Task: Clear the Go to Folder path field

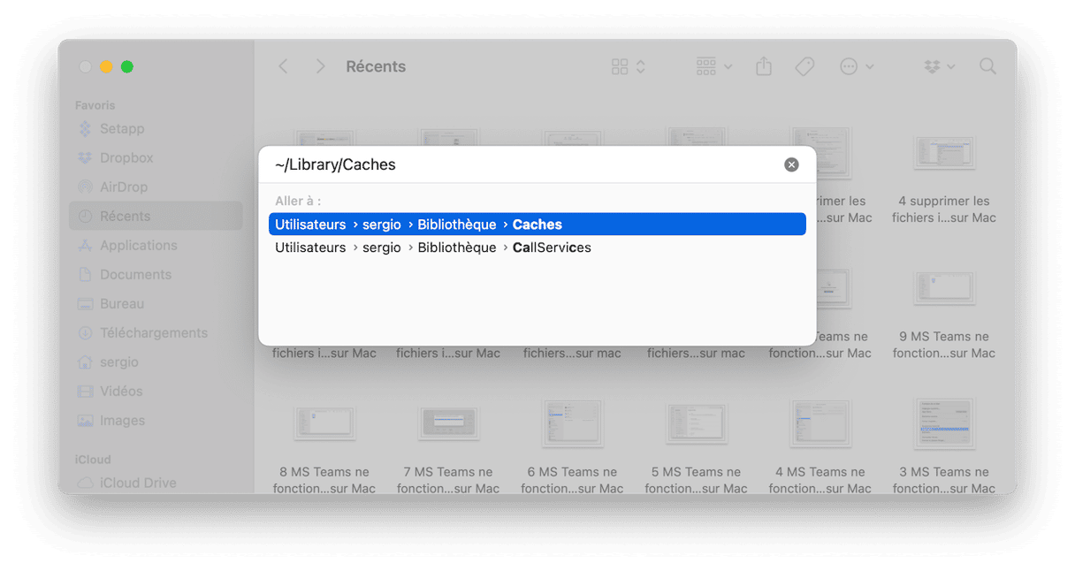Action: pyautogui.click(x=791, y=164)
